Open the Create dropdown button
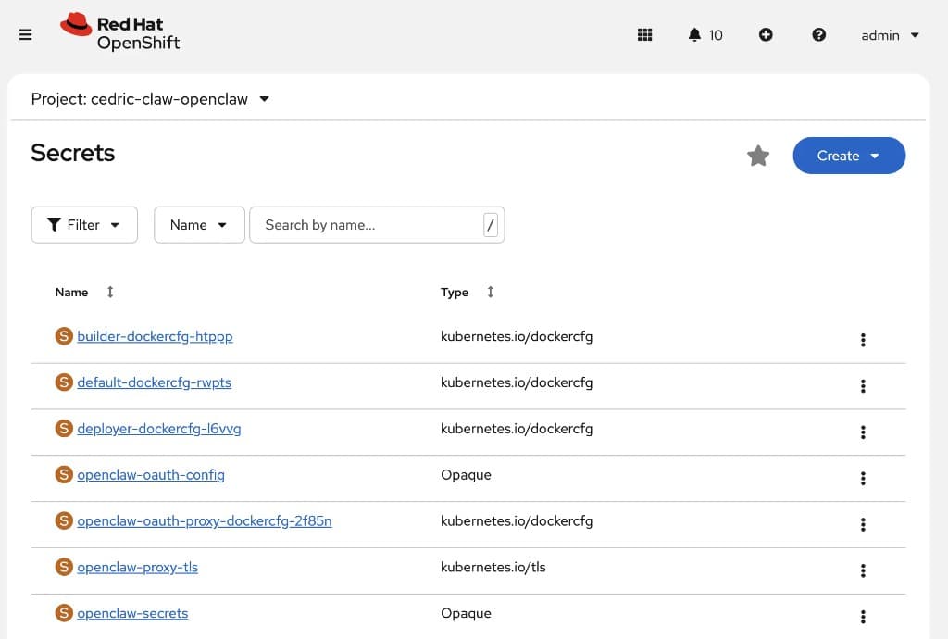948x639 pixels. [848, 156]
